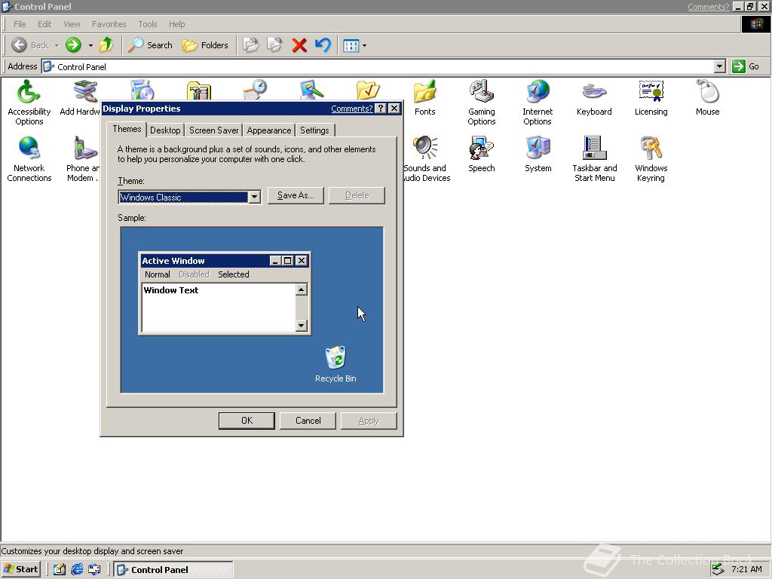Click the Address bar field
This screenshot has width=772, height=579.
pyautogui.click(x=377, y=66)
